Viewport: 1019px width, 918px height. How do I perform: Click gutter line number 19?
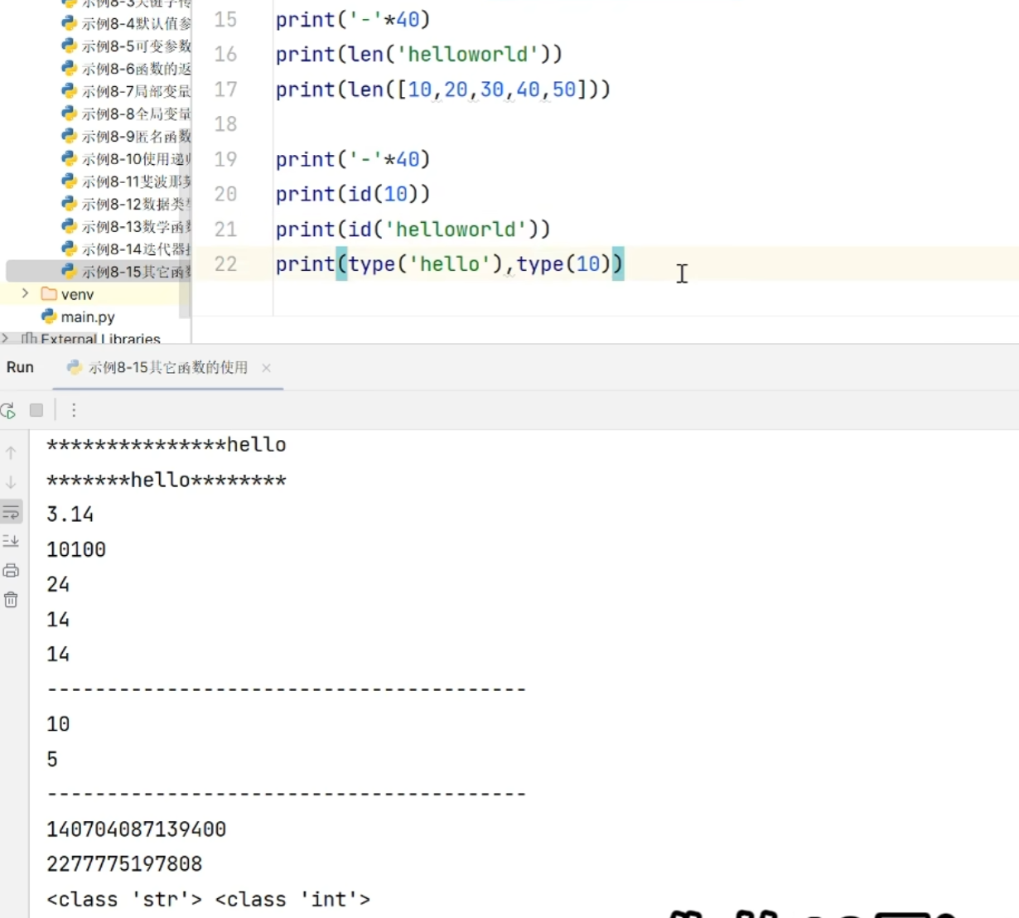pos(225,159)
